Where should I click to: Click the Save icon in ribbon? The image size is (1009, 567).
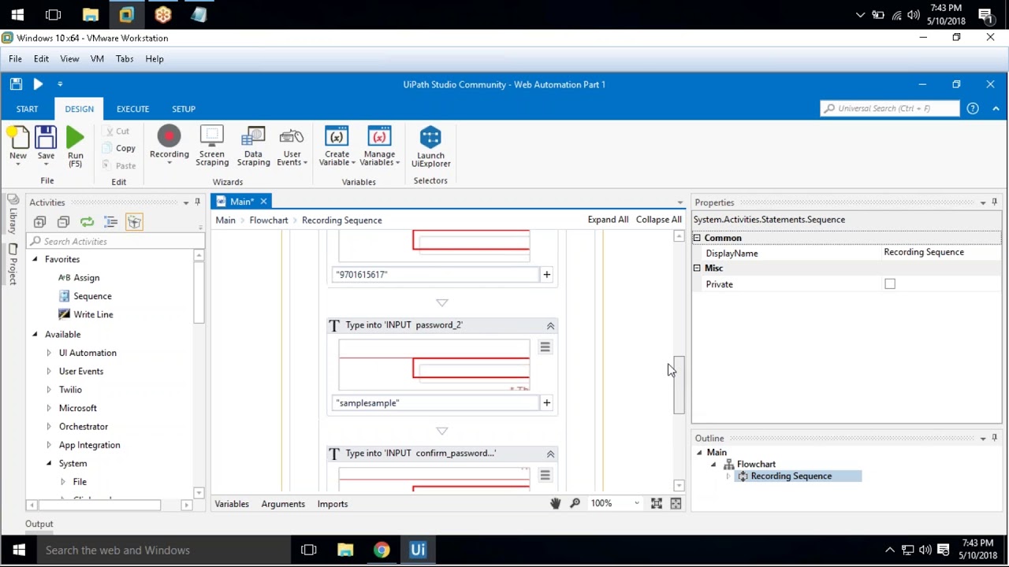(46, 139)
